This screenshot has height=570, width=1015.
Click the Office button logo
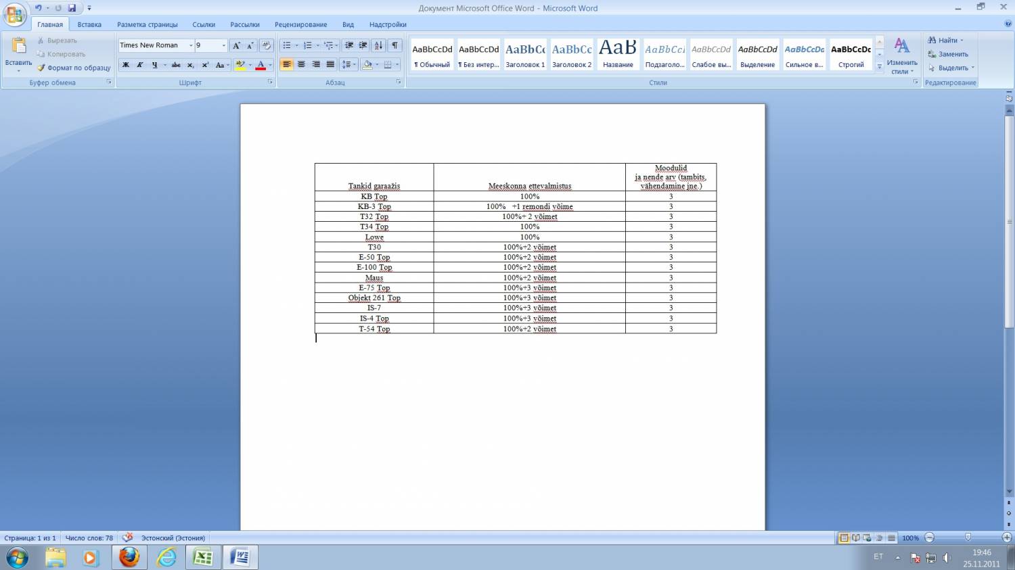tap(15, 15)
